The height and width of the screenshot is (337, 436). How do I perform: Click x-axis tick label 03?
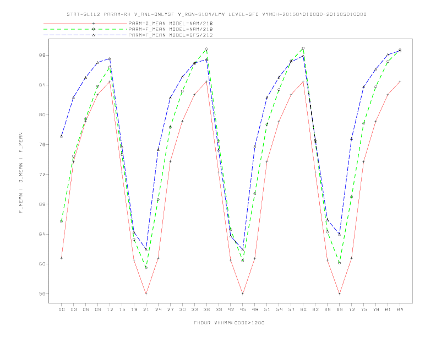[x=73, y=309]
